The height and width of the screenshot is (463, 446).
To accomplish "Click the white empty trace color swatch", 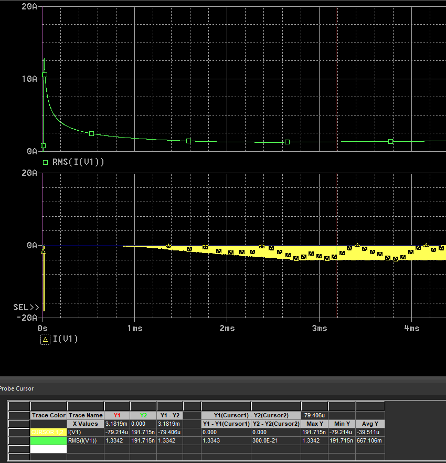I will [48, 449].
